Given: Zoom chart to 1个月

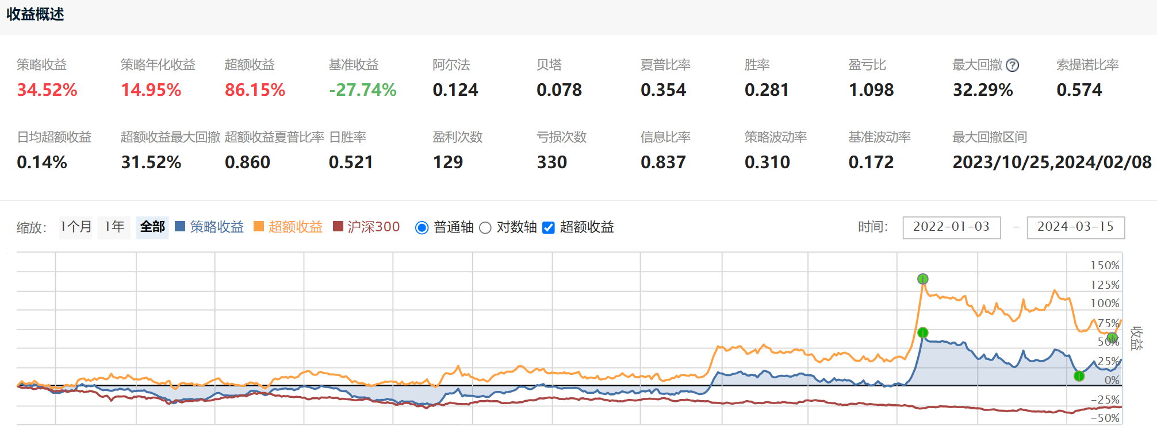Looking at the screenshot, I should 76,227.
